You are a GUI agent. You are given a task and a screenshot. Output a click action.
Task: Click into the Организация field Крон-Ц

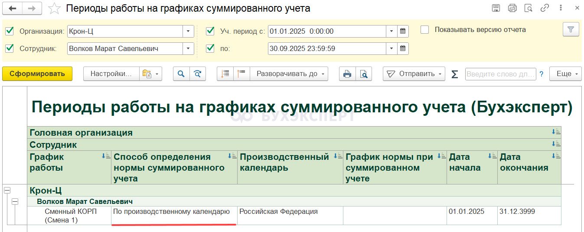pyautogui.click(x=125, y=31)
